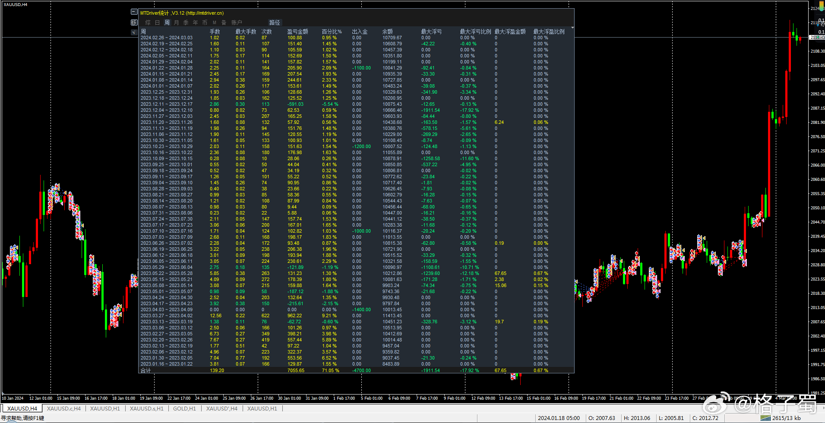Select the 综 summary view
825x423 pixels.
pos(148,22)
